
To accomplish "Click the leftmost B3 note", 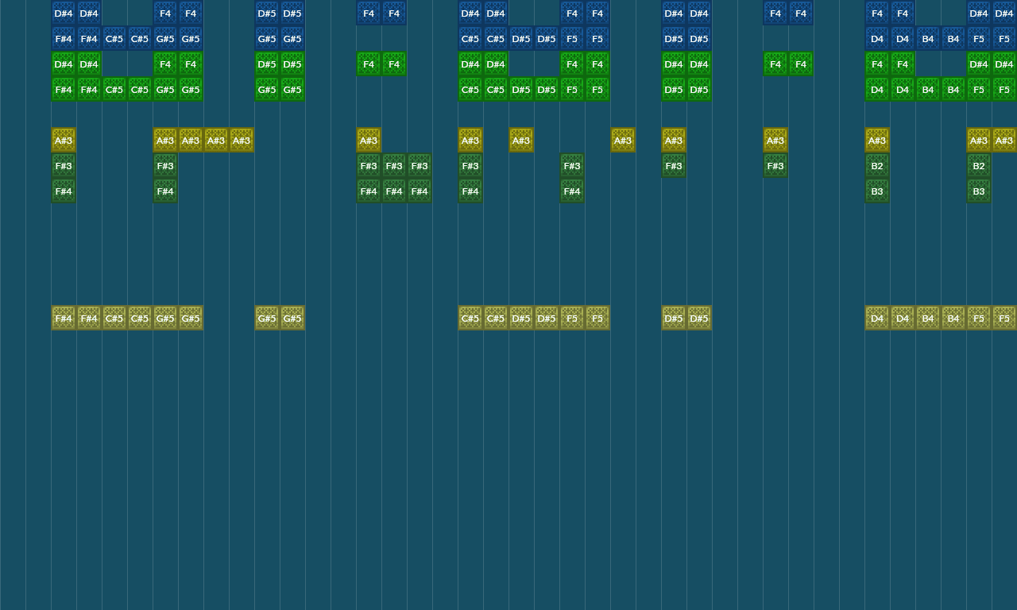I will pyautogui.click(x=877, y=191).
